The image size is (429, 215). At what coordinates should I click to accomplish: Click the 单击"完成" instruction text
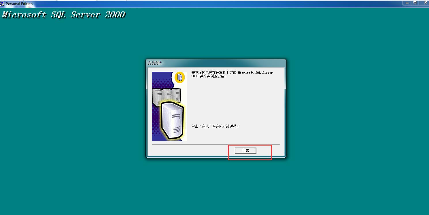215,126
